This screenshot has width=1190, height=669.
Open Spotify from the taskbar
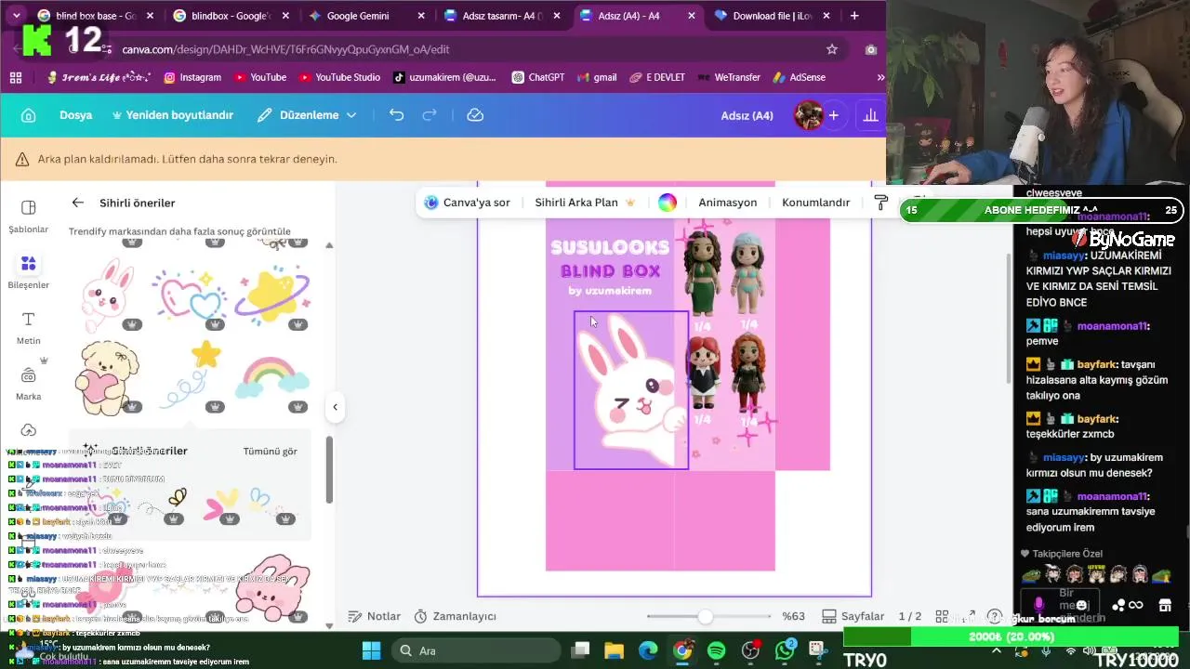pyautogui.click(x=717, y=650)
